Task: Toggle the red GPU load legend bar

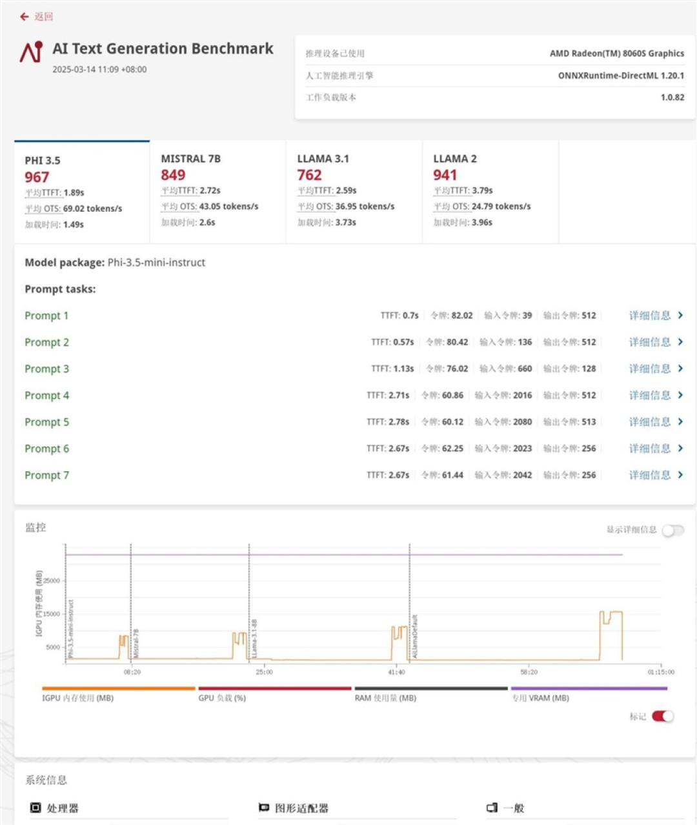Action: 275,688
